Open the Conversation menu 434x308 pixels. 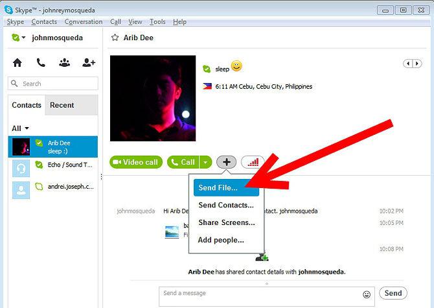coord(84,21)
